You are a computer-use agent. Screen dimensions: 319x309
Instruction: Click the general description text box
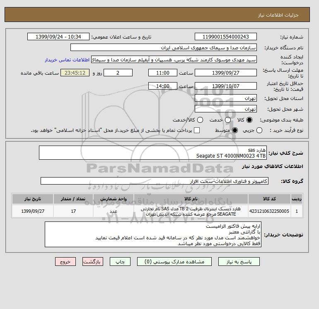pos(153,153)
